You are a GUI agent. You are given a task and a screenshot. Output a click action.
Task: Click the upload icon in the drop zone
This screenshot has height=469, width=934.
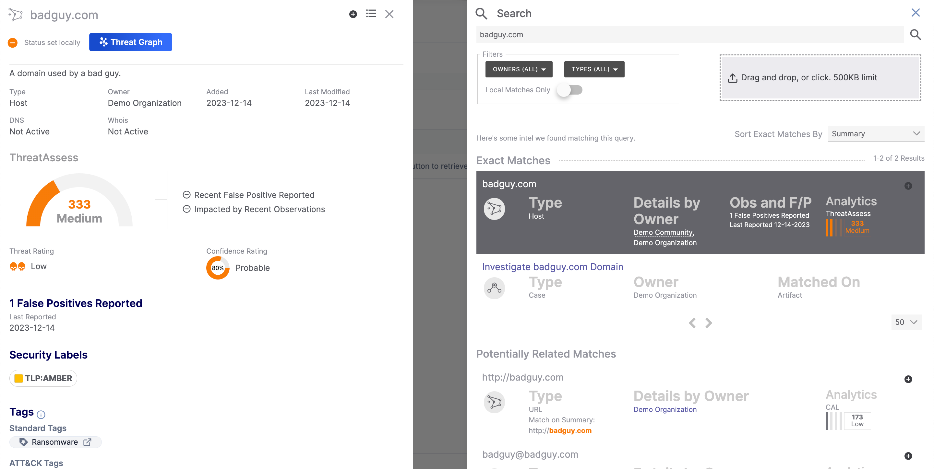[732, 78]
